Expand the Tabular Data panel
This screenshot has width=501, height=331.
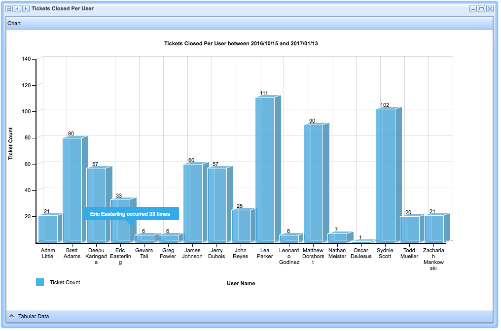coord(11,316)
